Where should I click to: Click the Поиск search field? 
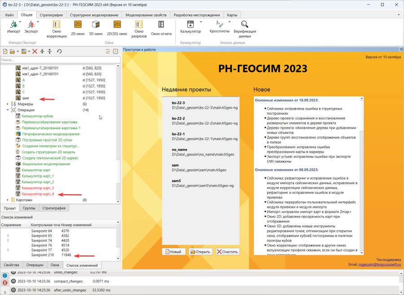60,60
